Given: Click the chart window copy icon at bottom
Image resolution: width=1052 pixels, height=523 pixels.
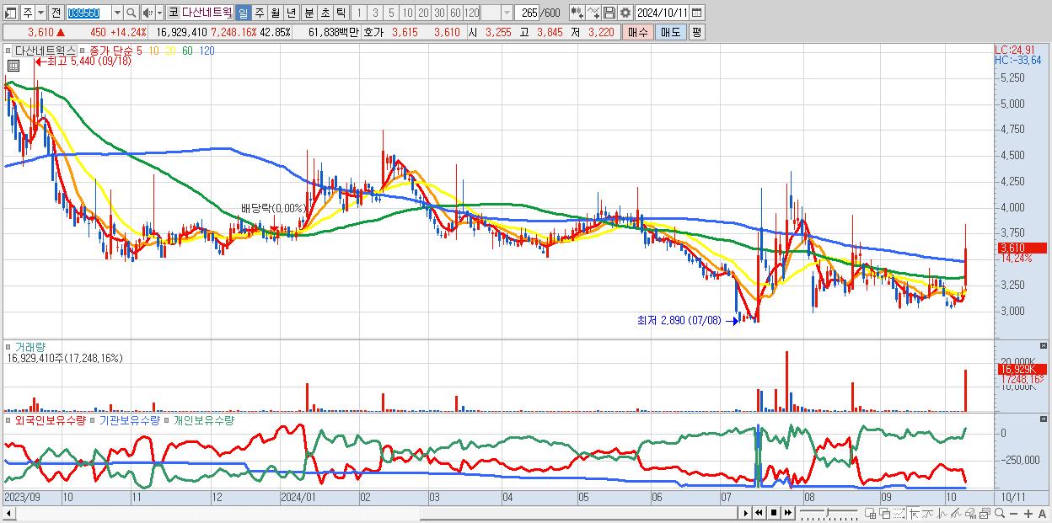Looking at the screenshot, I should coord(984,513).
